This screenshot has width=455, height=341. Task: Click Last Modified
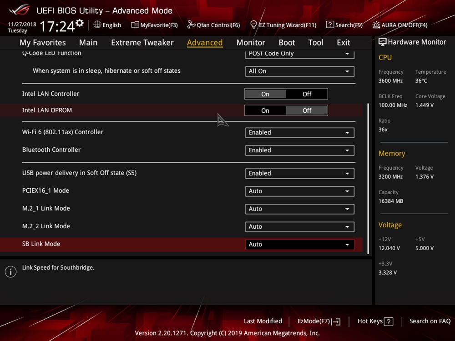click(263, 321)
